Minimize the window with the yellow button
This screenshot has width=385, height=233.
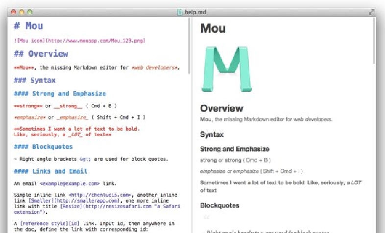point(21,11)
